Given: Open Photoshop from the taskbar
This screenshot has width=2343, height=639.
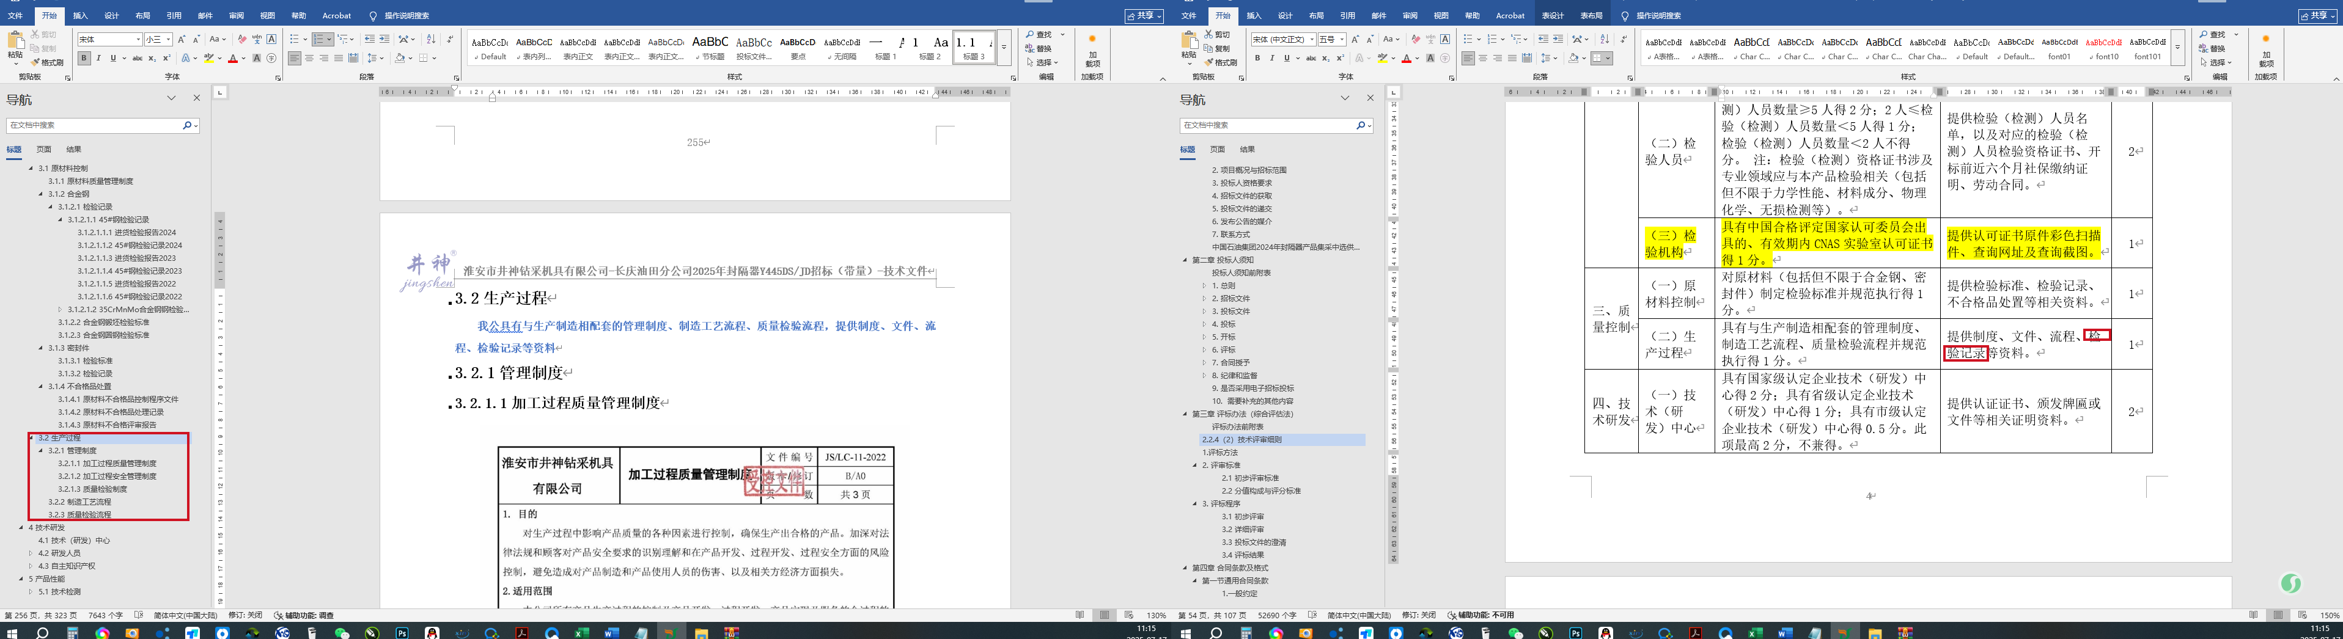Looking at the screenshot, I should (402, 633).
